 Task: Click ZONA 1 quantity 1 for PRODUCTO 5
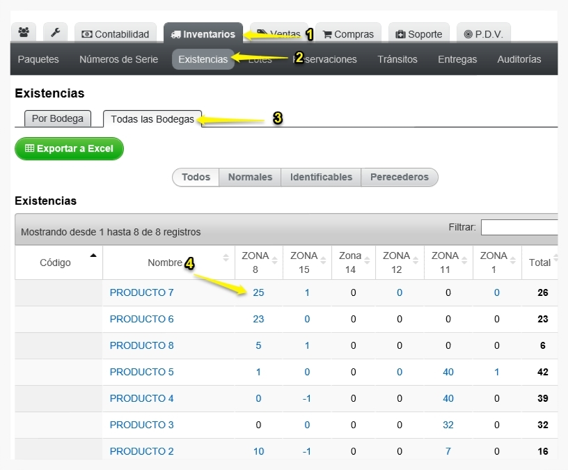(496, 372)
